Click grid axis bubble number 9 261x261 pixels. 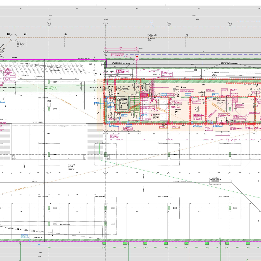106,24
